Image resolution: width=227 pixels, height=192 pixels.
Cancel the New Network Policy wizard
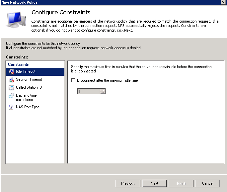(208, 183)
